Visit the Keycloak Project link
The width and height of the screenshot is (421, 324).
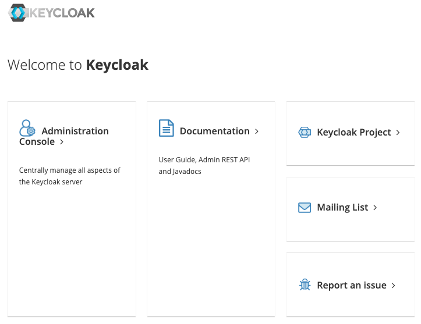(x=354, y=132)
